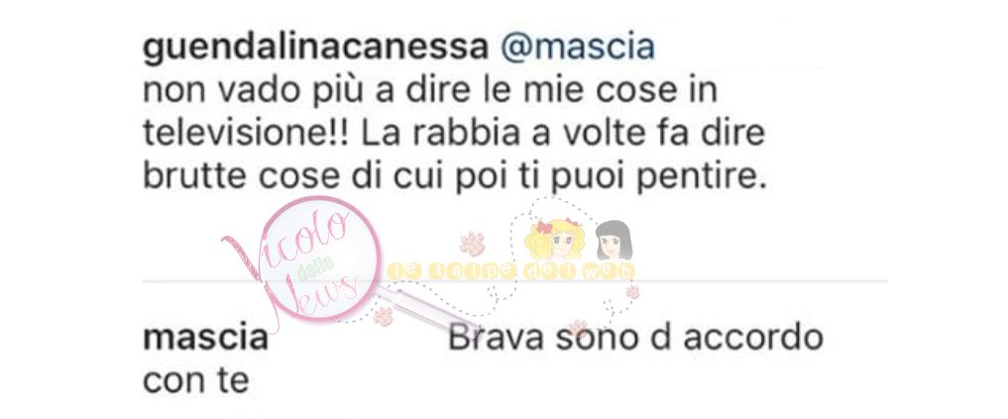Click the blonde cartoon girl with red bows
Viewport: 1008px width, 419px height.
click(x=553, y=241)
